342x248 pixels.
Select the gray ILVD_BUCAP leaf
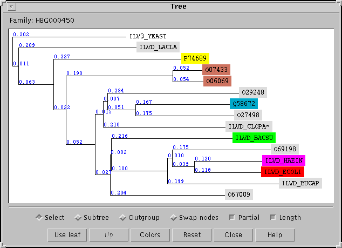[300, 183]
